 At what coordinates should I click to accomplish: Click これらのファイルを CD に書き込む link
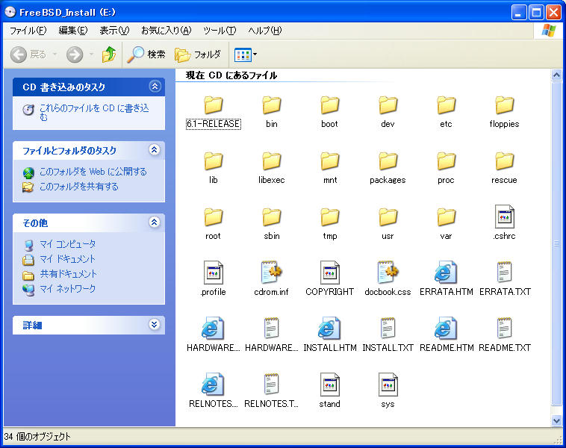click(94, 112)
